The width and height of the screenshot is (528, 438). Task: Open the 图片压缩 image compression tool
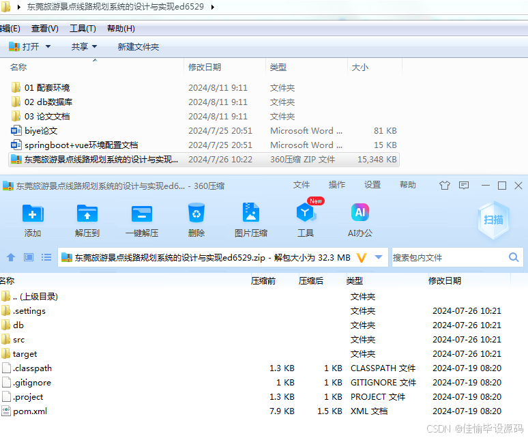click(x=251, y=212)
